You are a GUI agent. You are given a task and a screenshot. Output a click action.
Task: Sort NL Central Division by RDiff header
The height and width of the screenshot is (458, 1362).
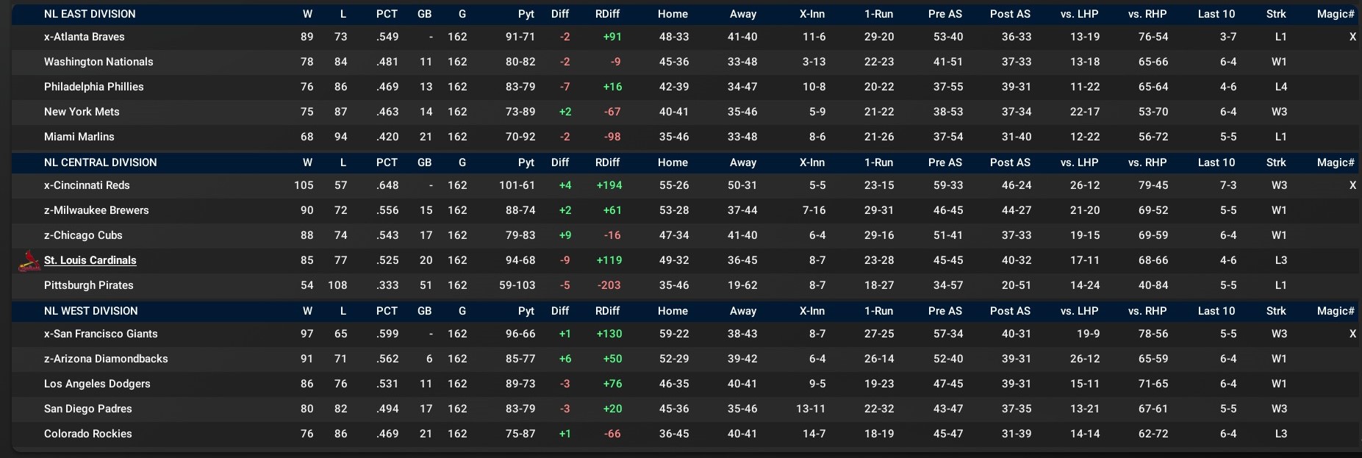pyautogui.click(x=607, y=162)
